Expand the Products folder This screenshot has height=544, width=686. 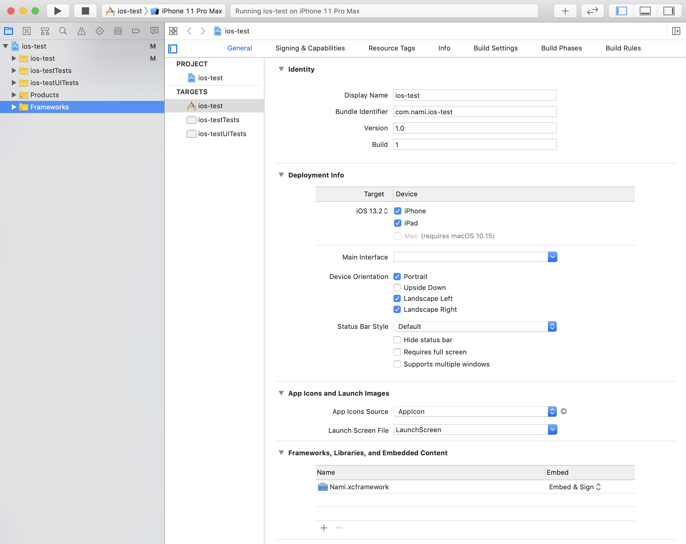tap(14, 95)
